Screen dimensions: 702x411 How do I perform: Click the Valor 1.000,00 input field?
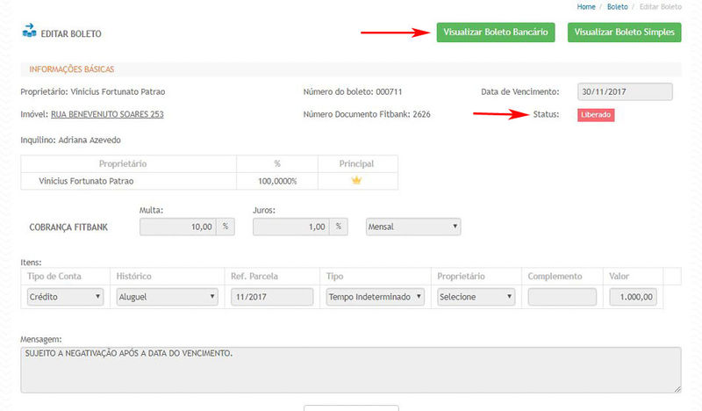coord(633,297)
